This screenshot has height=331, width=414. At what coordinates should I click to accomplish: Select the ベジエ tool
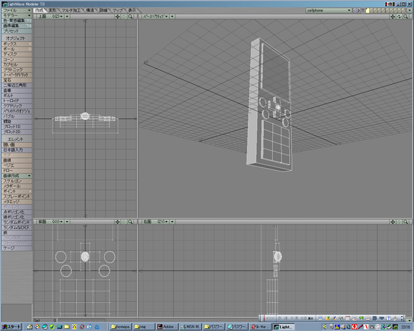tap(17, 165)
